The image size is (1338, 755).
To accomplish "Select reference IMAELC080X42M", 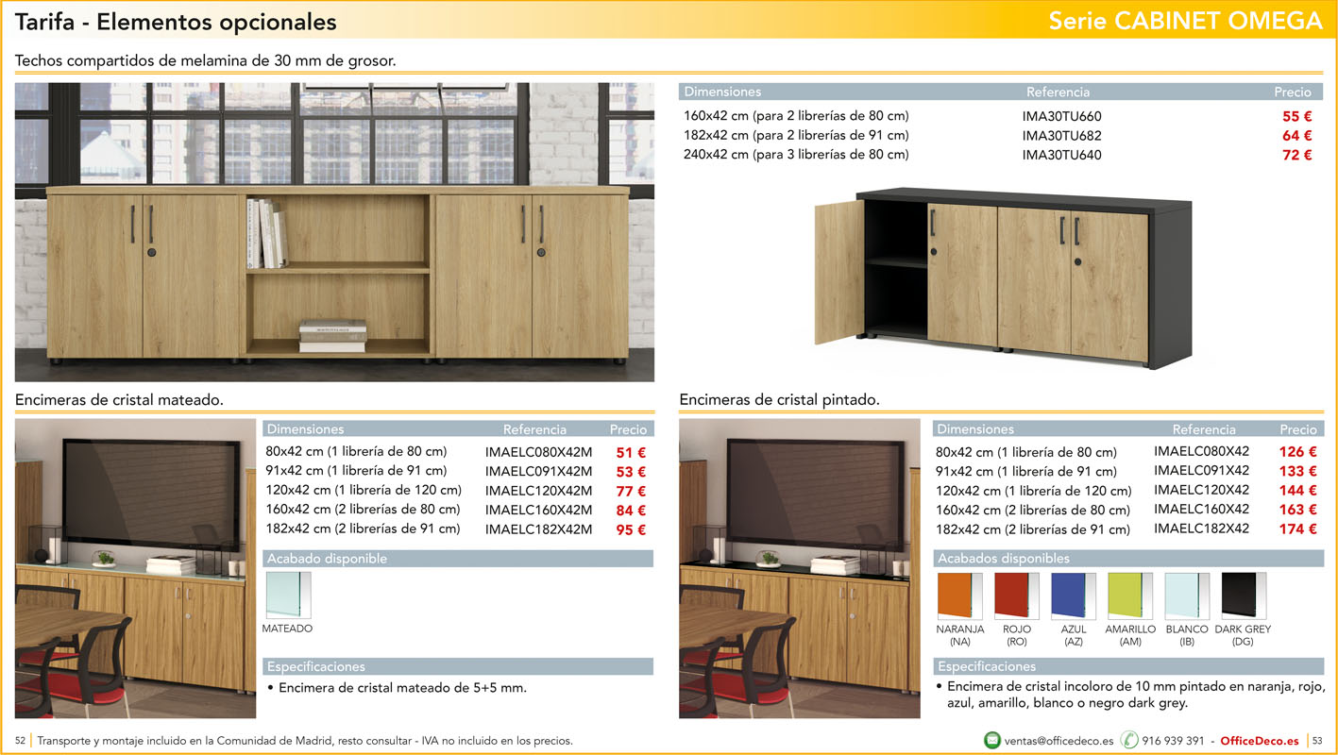I will (x=538, y=452).
